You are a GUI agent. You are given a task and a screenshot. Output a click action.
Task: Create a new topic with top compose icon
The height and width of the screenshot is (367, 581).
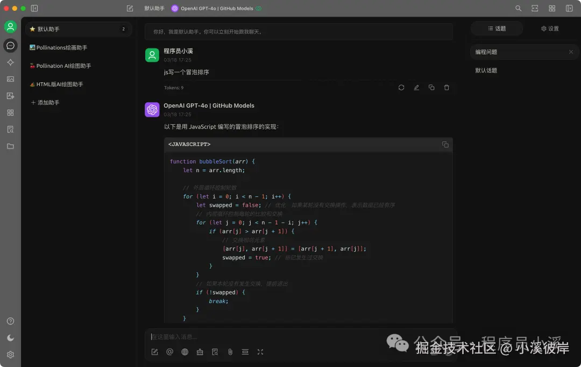coord(130,8)
